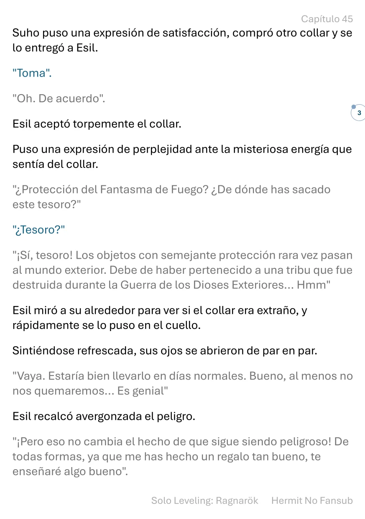
Task: Click the paragraph starting "¡Sí, tesoro!"
Action: [x=183, y=270]
